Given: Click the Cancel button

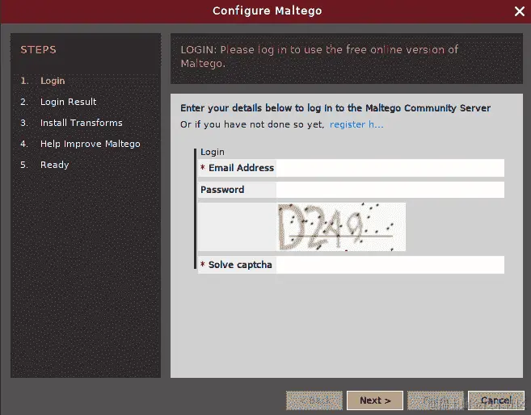Looking at the screenshot, I should coord(496,400).
